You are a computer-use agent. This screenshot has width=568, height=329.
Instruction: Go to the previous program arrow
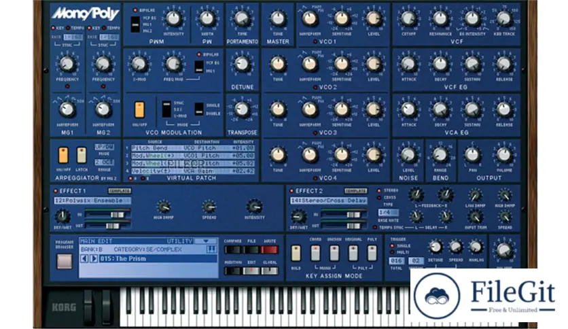[84, 259]
